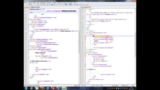160x90 pixels.
Task: Open FileZilla from the taskbar
Action: 53,88
